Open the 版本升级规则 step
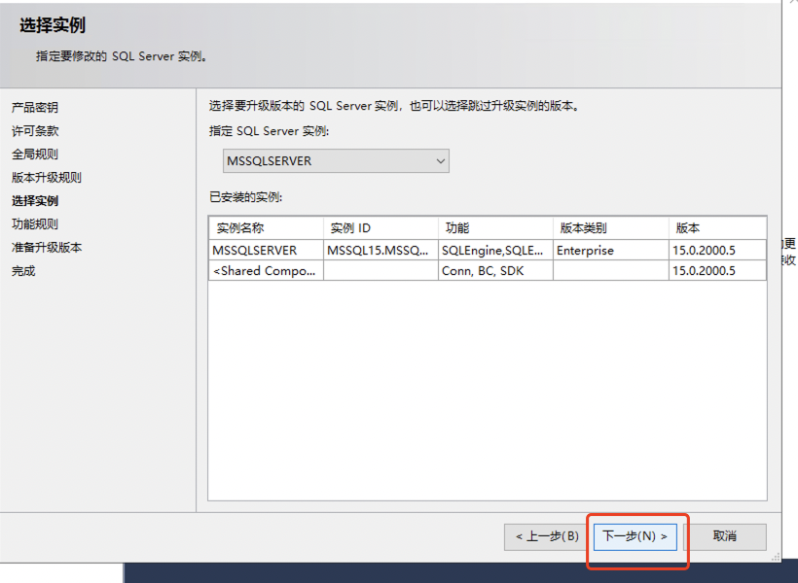Viewport: 798px width, 583px height. (x=47, y=178)
